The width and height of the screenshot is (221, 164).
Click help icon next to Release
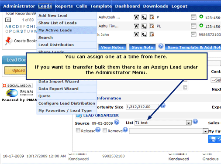[98, 130]
